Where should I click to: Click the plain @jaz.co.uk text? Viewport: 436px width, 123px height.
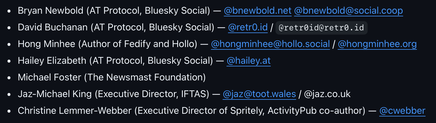(327, 94)
